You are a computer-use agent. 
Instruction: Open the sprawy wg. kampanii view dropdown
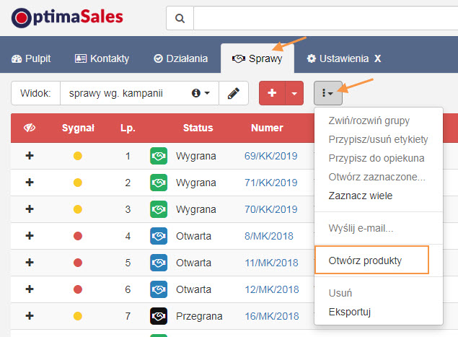pos(139,93)
